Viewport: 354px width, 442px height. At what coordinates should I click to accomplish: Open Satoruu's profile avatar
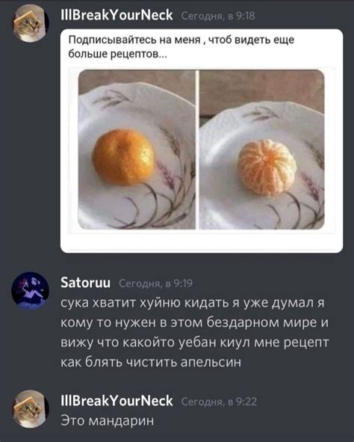coord(30,291)
